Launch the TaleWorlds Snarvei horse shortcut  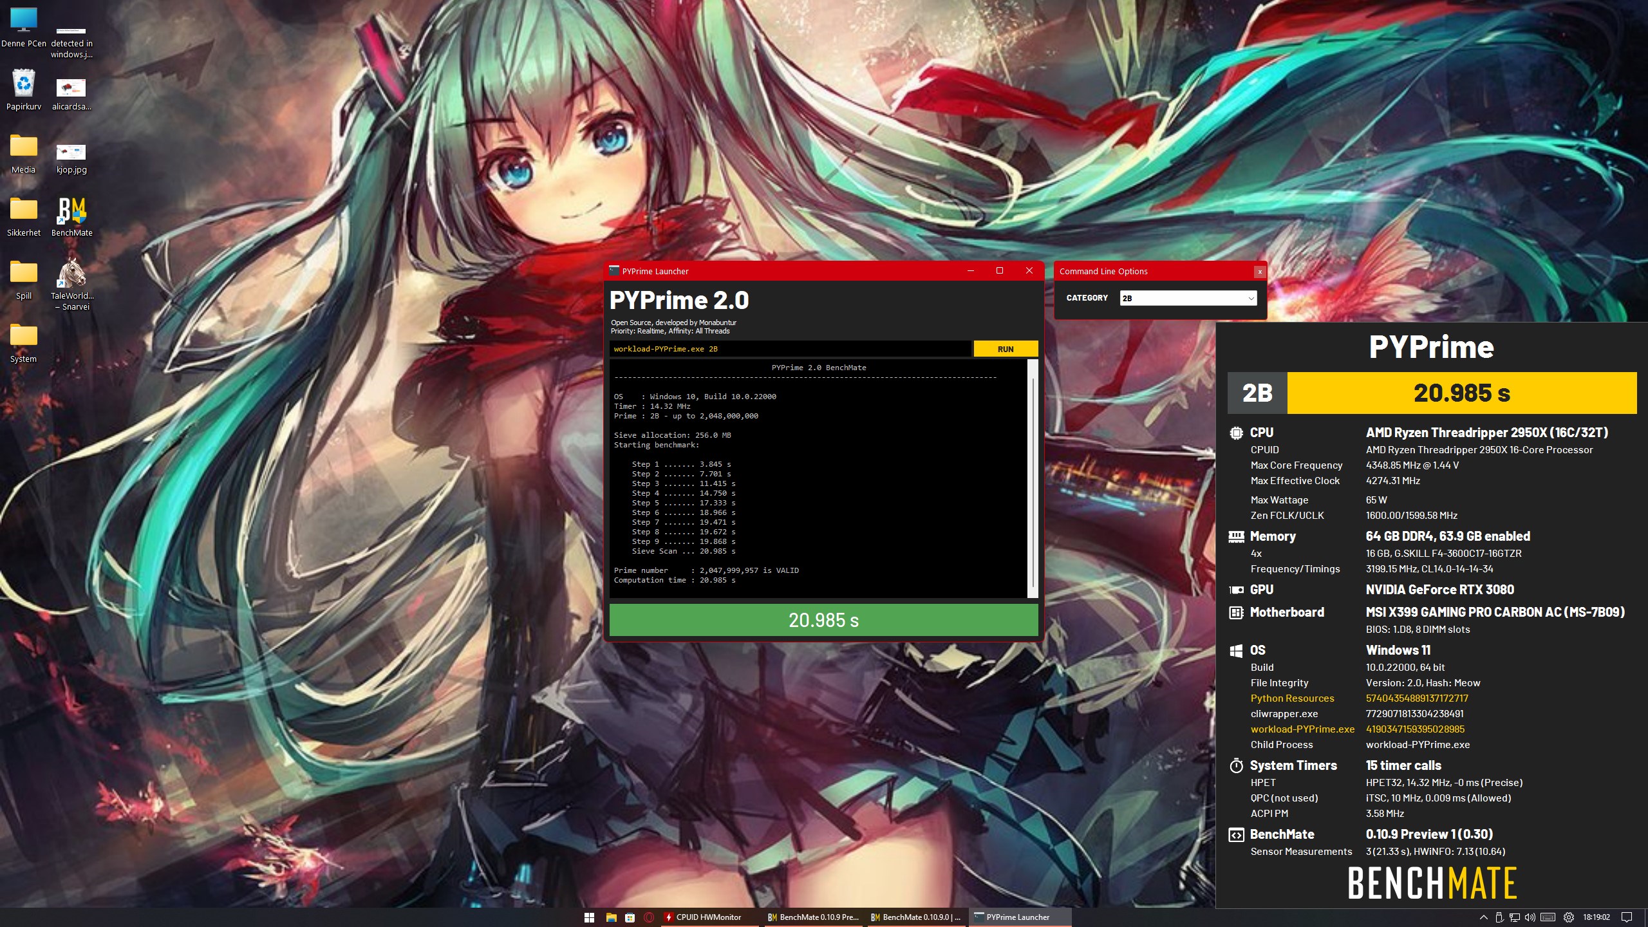tap(71, 284)
